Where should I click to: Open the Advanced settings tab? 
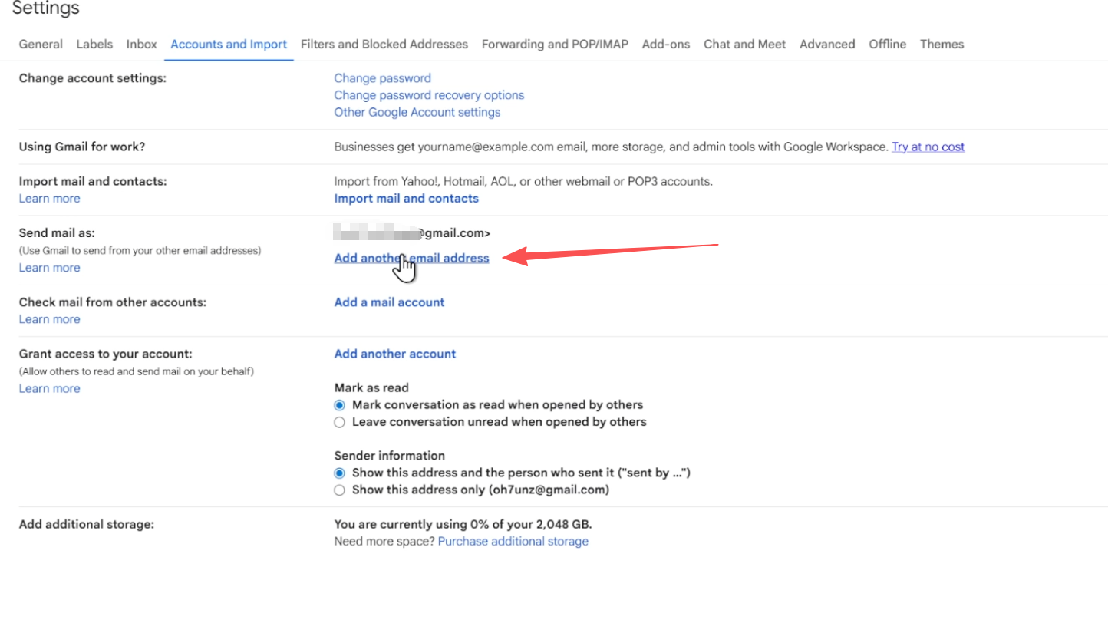click(827, 45)
